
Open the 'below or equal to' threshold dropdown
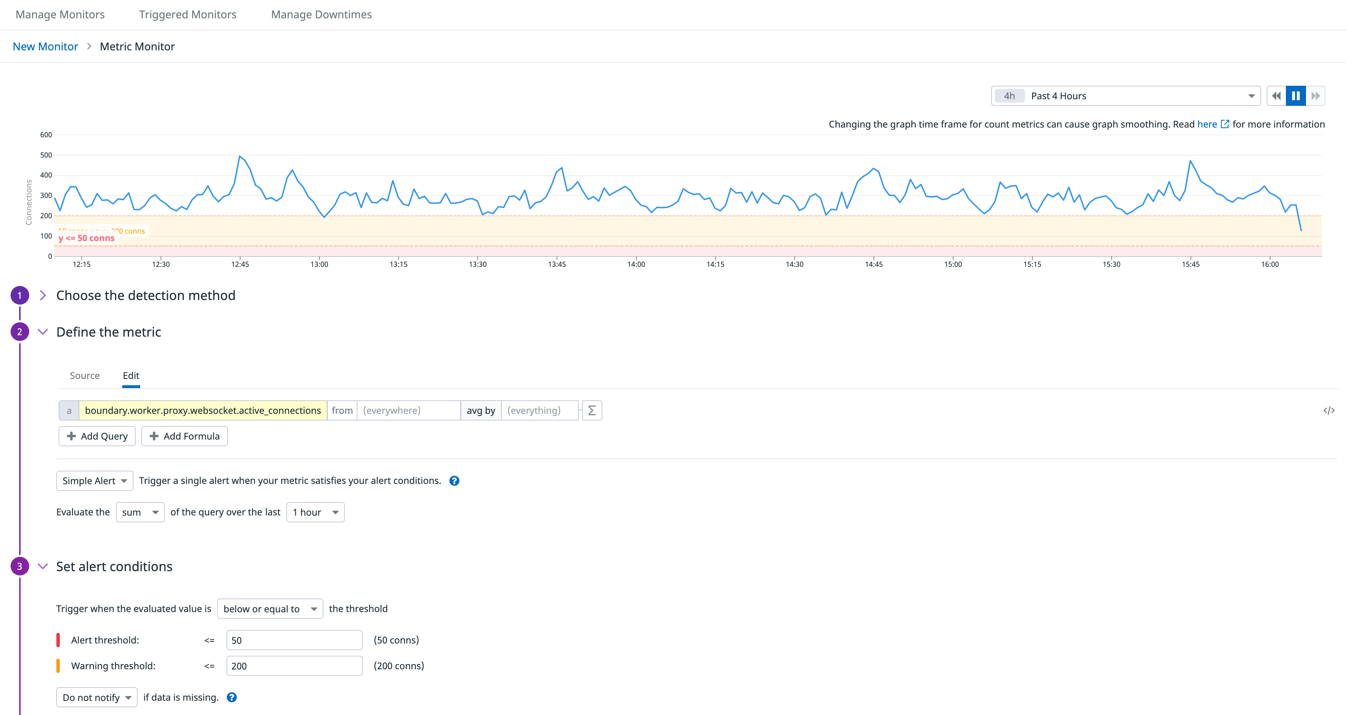coord(270,608)
